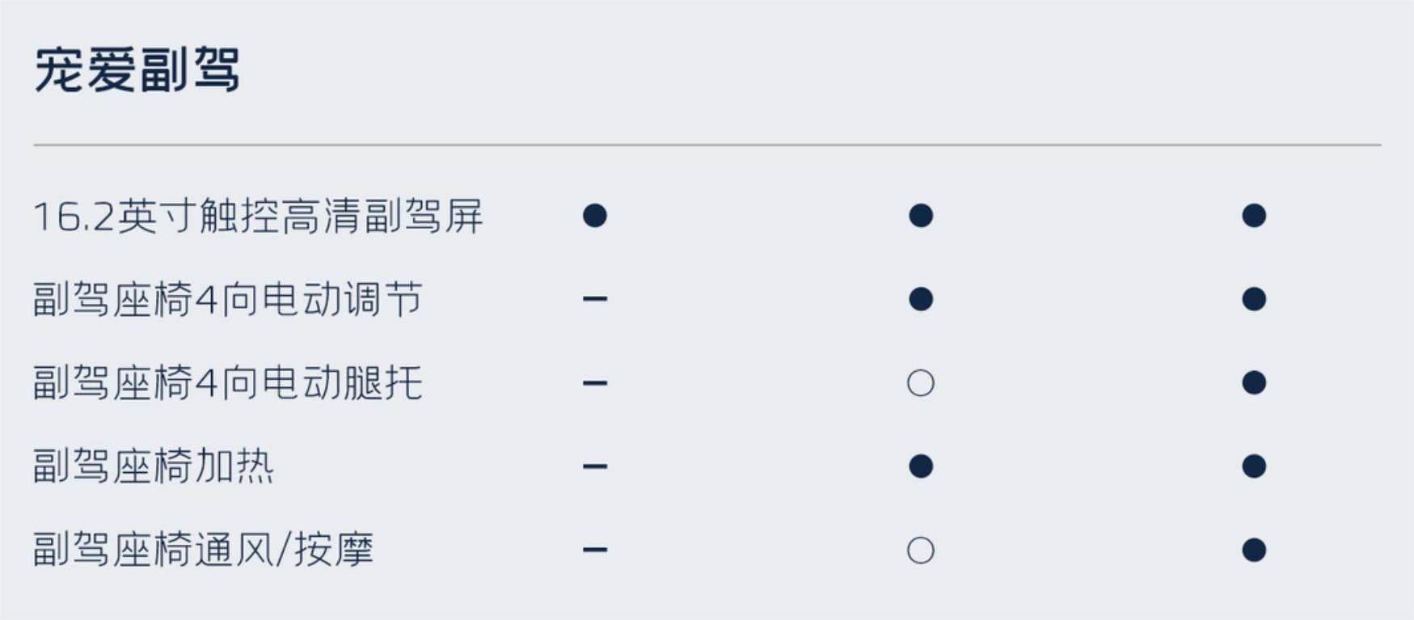Viewport: 1414px width, 620px height.
Task: Click the 16.2英寸触控高清副驾屏 row label
Action: (258, 217)
